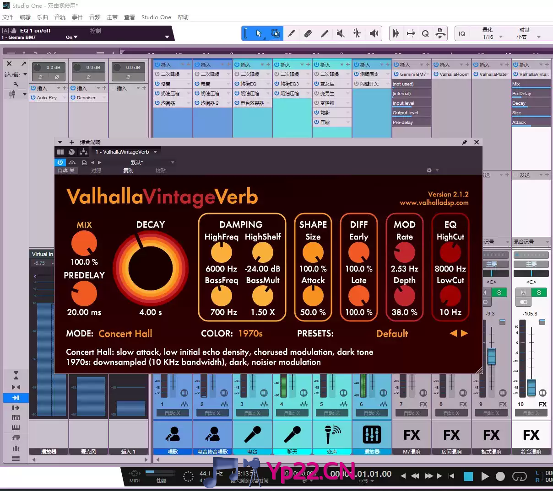Open the Concert Hall mode selector
The image size is (553, 491).
point(125,333)
